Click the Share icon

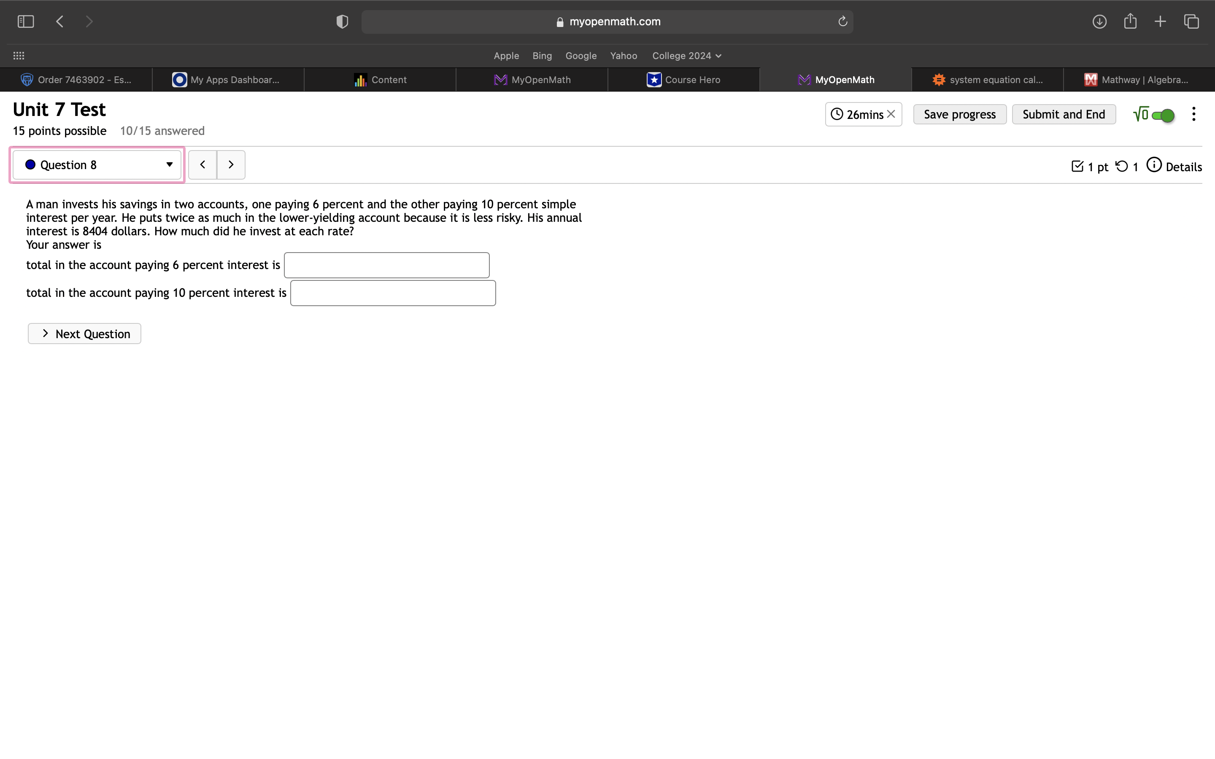1130,21
